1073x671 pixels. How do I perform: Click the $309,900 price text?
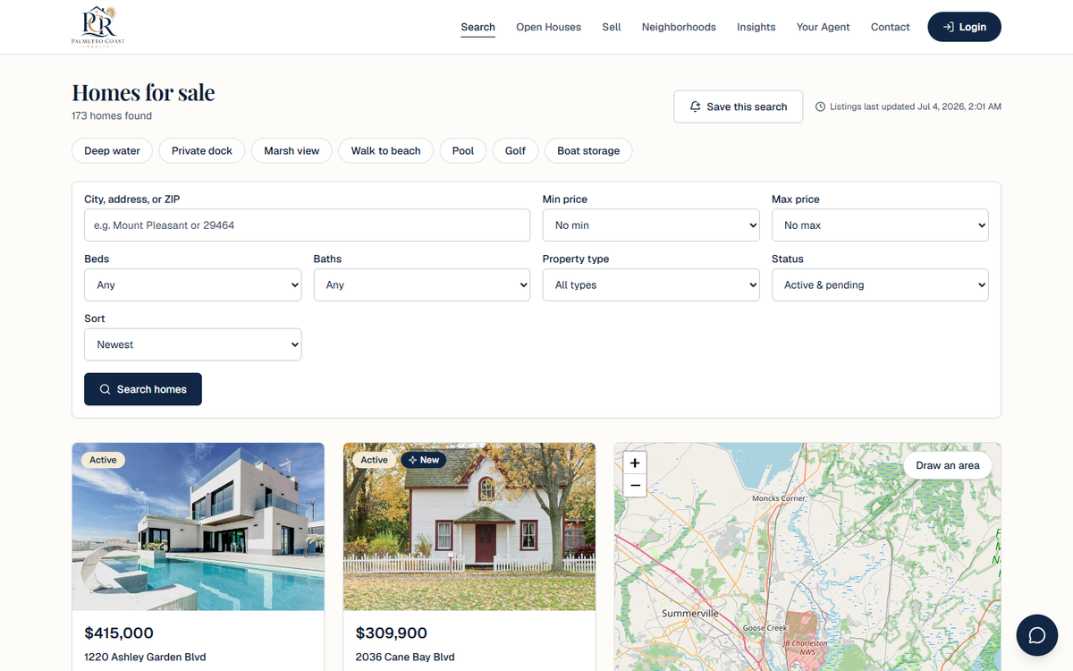[391, 633]
